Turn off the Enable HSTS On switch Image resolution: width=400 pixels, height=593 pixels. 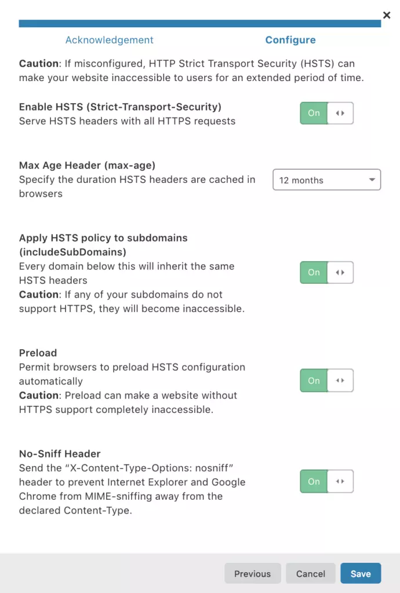pos(326,113)
